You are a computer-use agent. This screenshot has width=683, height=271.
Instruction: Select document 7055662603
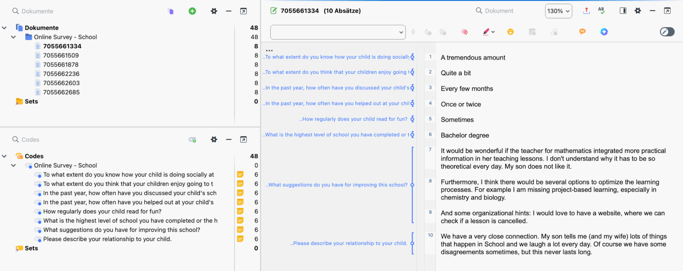point(61,83)
